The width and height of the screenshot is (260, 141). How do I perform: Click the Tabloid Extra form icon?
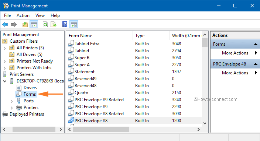[x=71, y=44]
